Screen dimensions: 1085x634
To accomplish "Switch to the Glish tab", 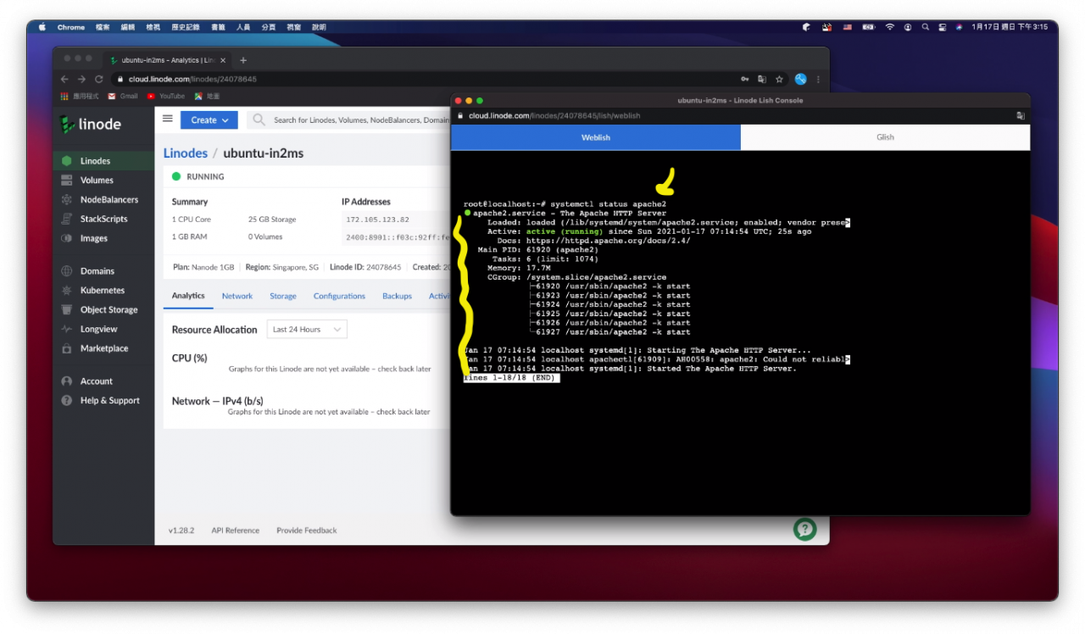I will [x=885, y=137].
